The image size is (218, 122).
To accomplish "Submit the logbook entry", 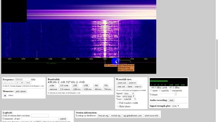I will pyautogui.click(x=63, y=119).
